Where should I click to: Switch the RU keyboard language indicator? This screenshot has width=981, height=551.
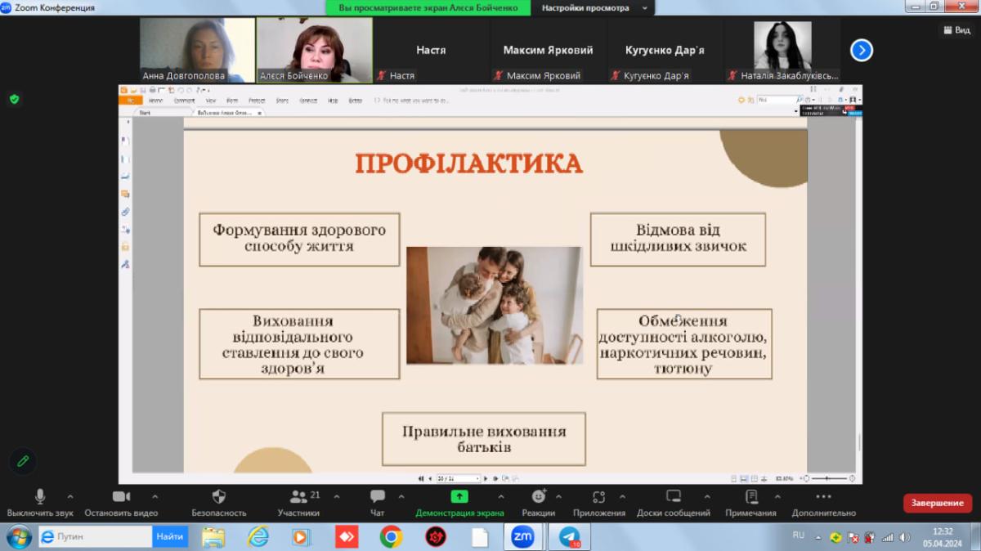pyautogui.click(x=799, y=535)
